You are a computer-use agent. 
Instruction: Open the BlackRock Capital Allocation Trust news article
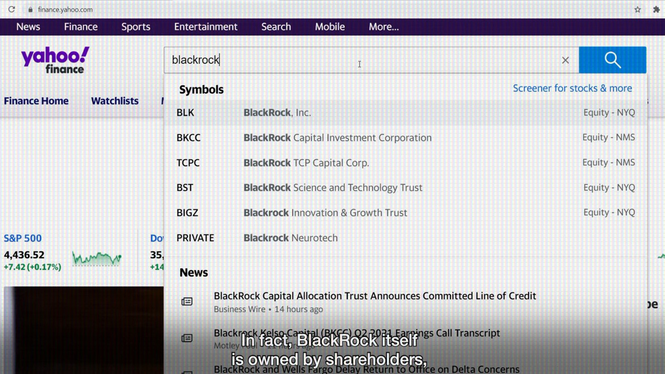click(x=375, y=296)
